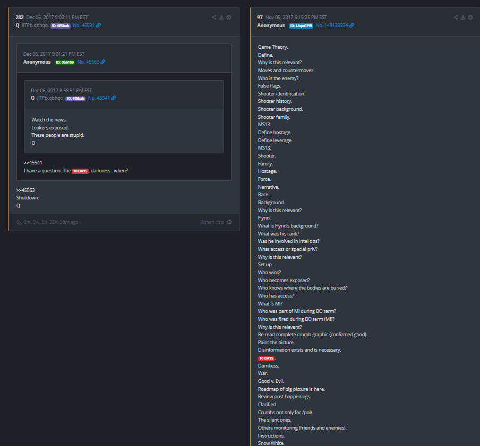Click the chain link icon beside No. 45541
The image size is (480, 446).
(x=114, y=98)
